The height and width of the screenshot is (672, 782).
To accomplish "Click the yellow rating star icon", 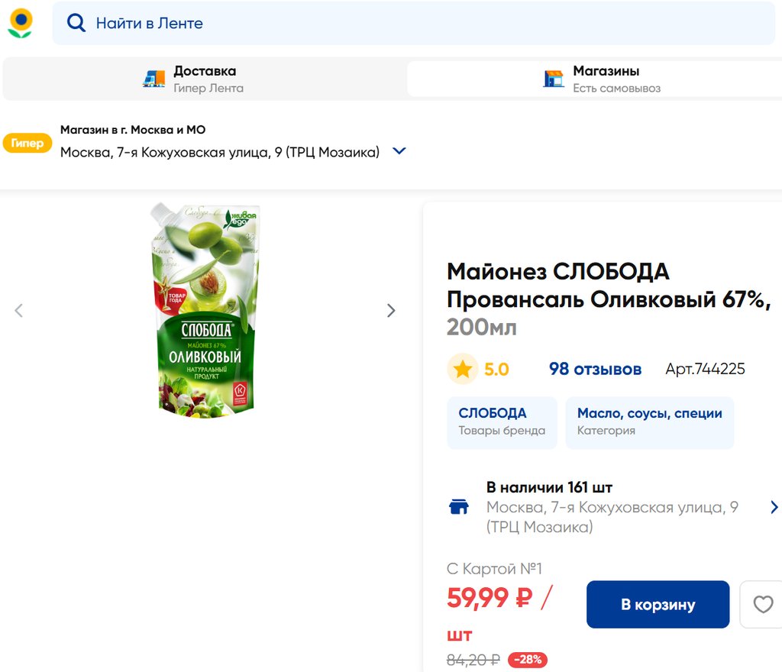I will point(462,370).
